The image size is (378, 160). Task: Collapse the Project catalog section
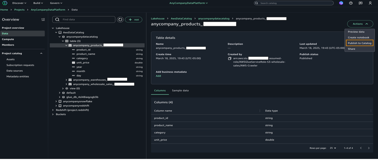click(x=41, y=53)
